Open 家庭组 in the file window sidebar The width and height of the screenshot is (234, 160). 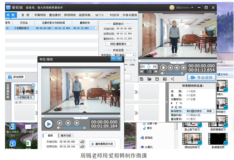click(x=147, y=138)
